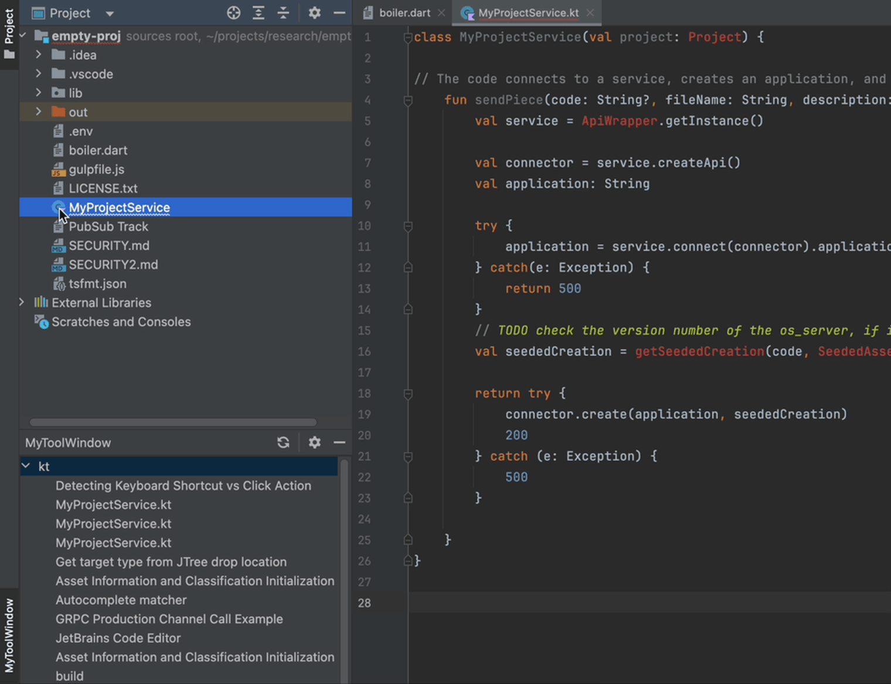Image resolution: width=891 pixels, height=684 pixels.
Task: Close the MyProjectService.kt tab
Action: (590, 13)
